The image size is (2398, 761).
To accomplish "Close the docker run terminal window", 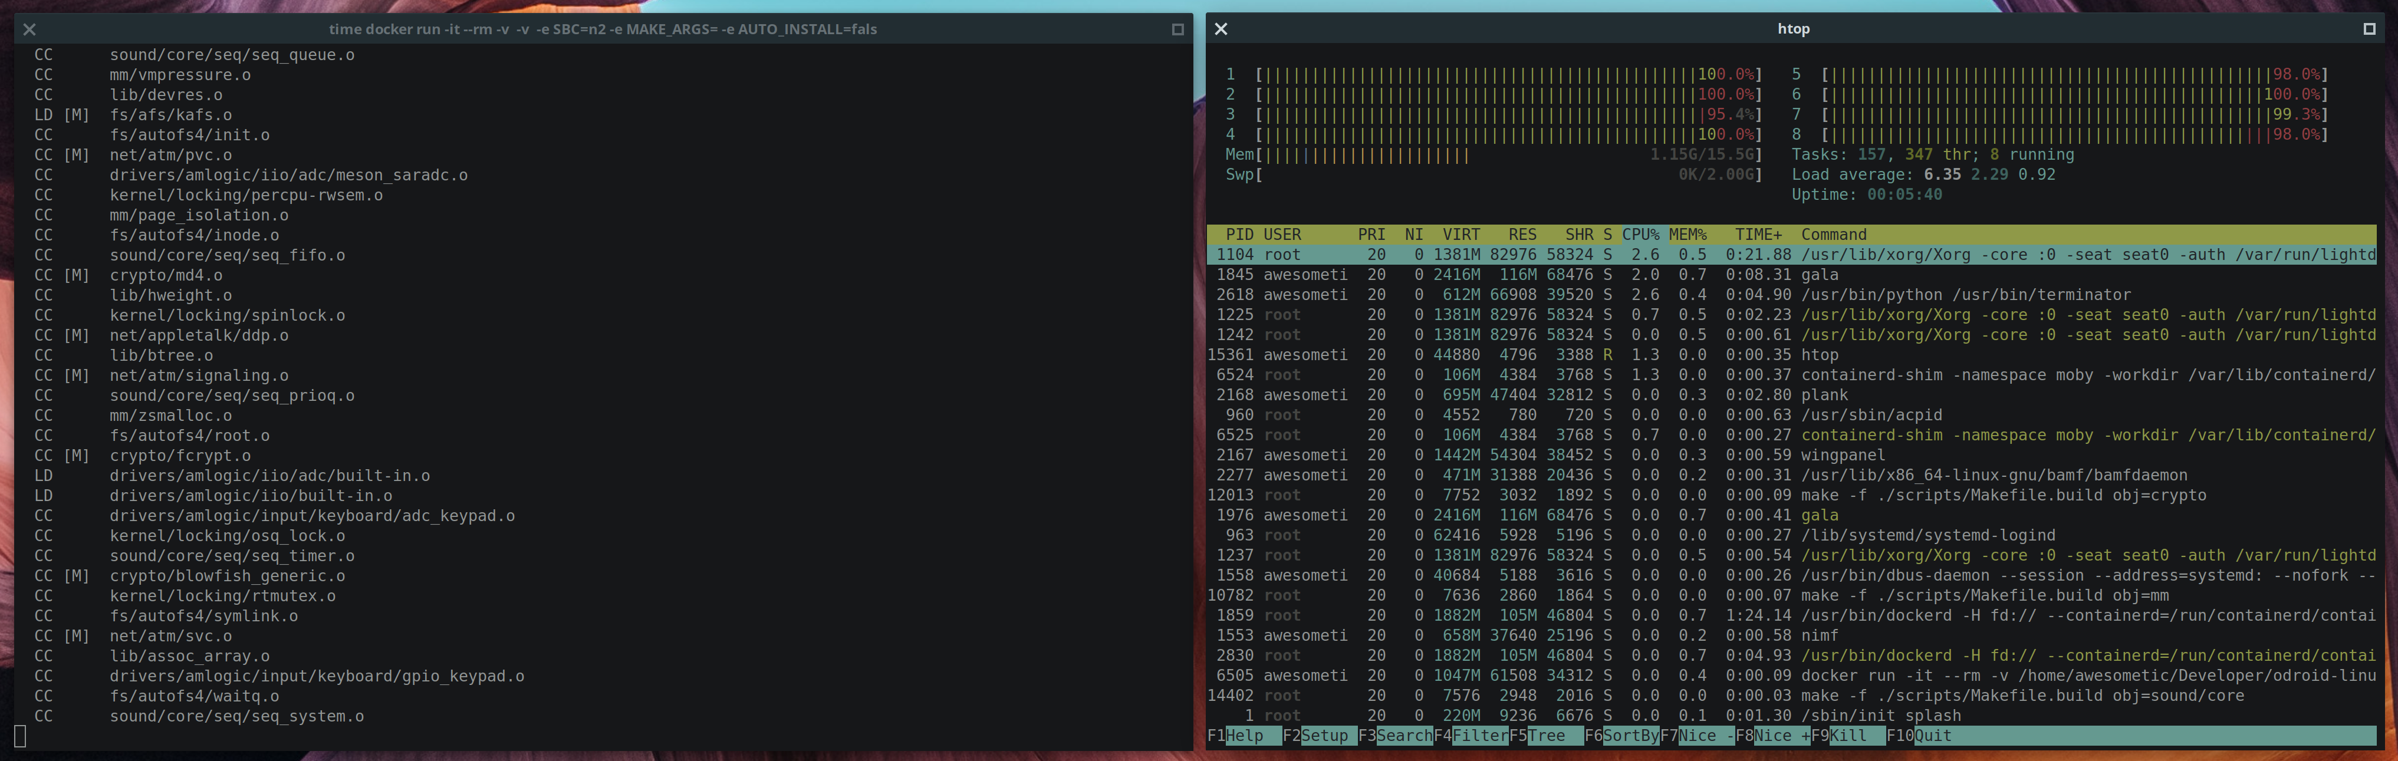I will pos(29,30).
